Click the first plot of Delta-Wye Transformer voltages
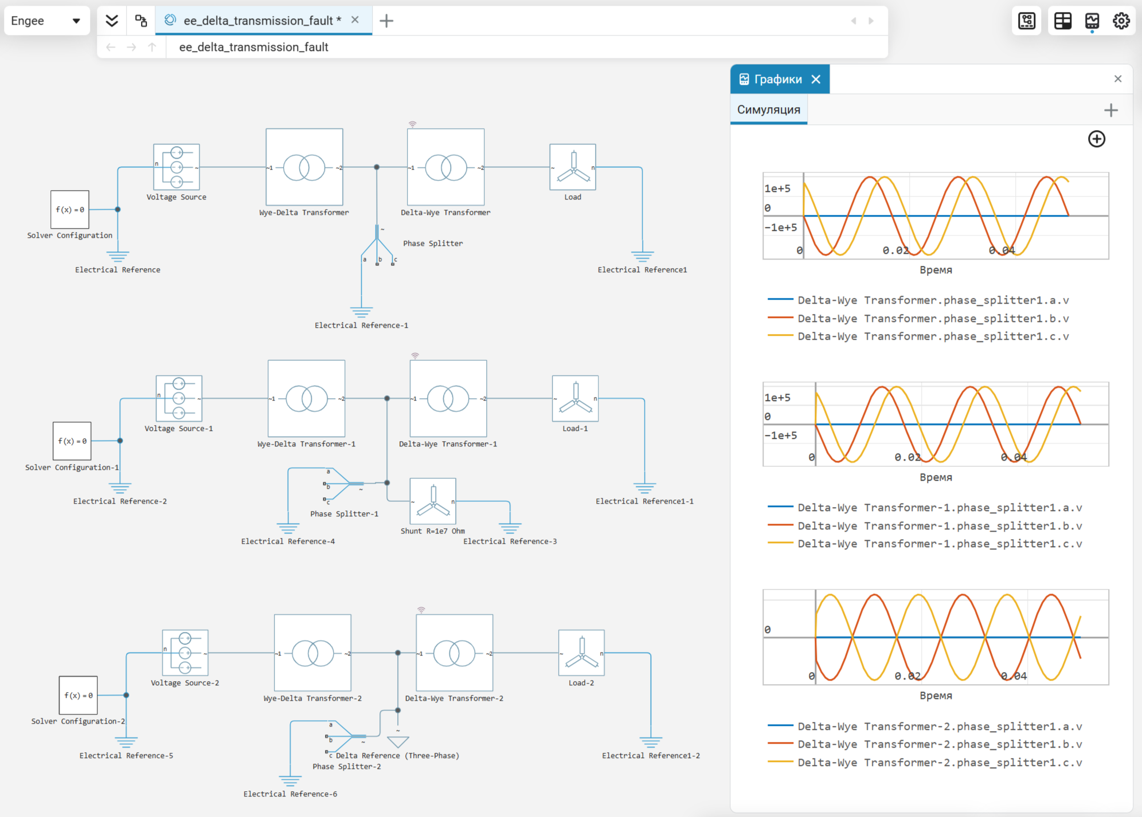Screen dimensions: 1142x817 pyautogui.click(x=936, y=215)
